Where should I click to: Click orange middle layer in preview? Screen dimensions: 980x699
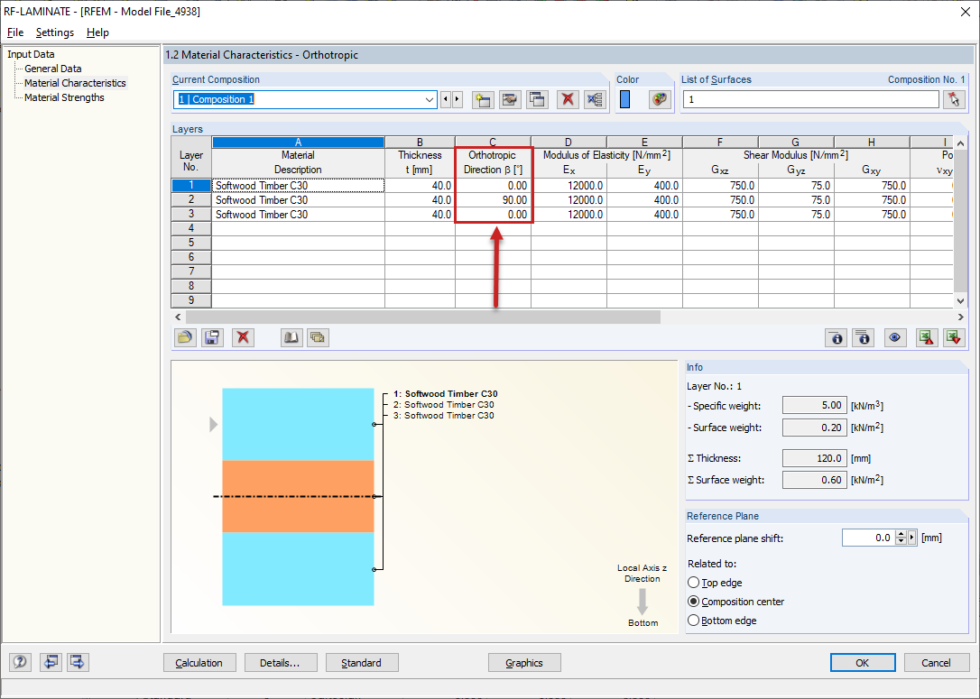298,497
